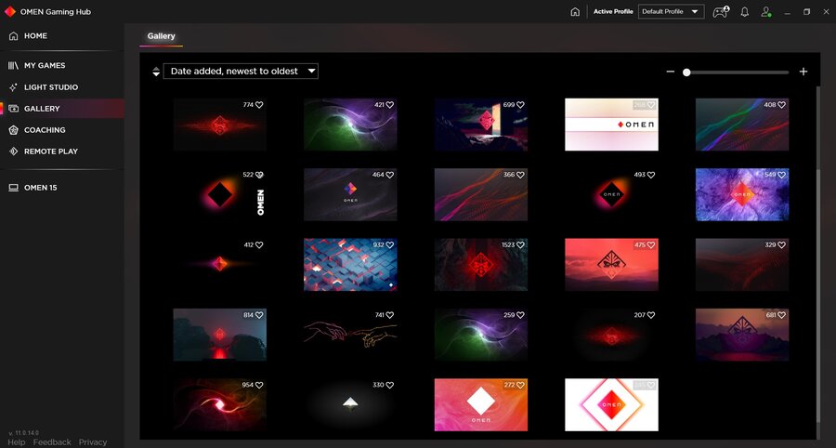
Task: Open the blue and red cubes wallpaper
Action: pos(350,265)
